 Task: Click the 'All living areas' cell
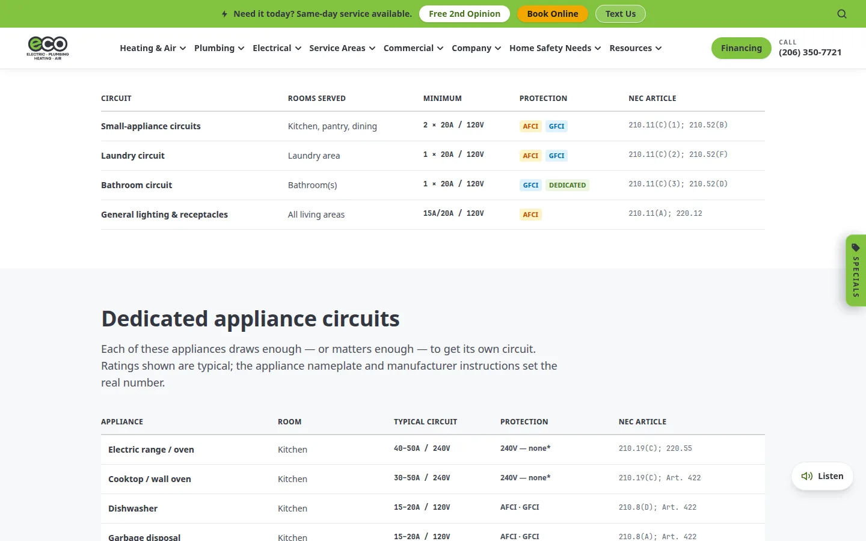(316, 215)
